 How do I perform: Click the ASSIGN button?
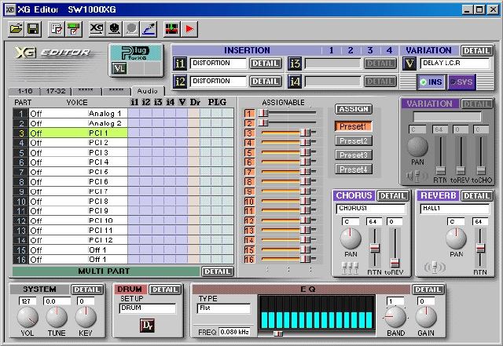point(354,109)
